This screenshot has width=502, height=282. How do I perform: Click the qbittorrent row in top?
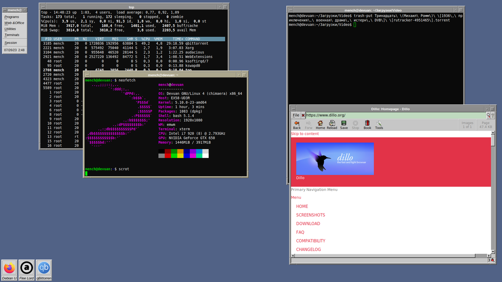(133, 43)
